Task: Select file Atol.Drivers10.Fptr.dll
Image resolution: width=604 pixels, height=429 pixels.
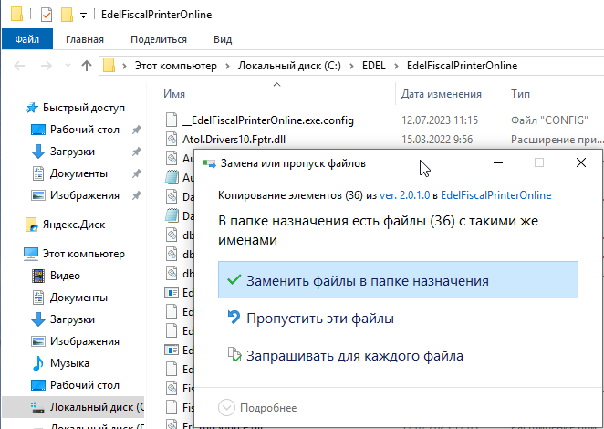Action: coord(234,139)
